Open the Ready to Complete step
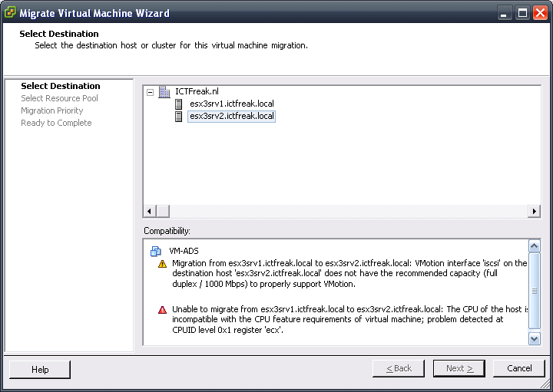 (x=56, y=123)
